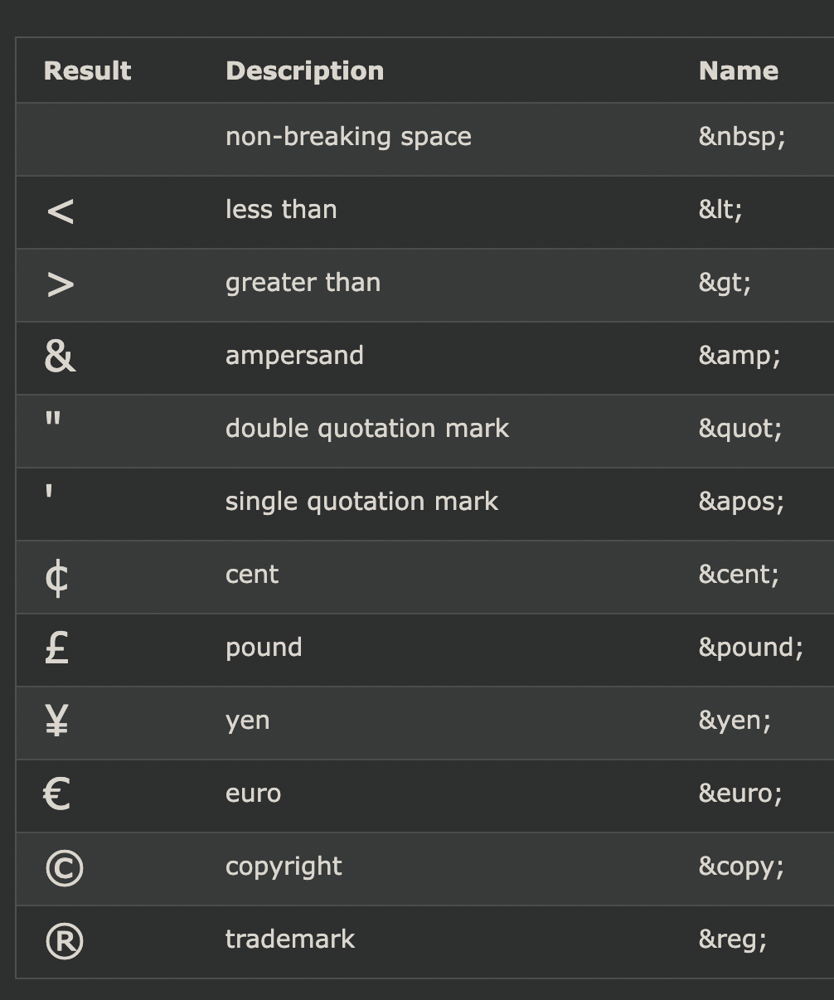The width and height of the screenshot is (834, 1000).
Task: Click the trademark description text
Action: point(289,939)
